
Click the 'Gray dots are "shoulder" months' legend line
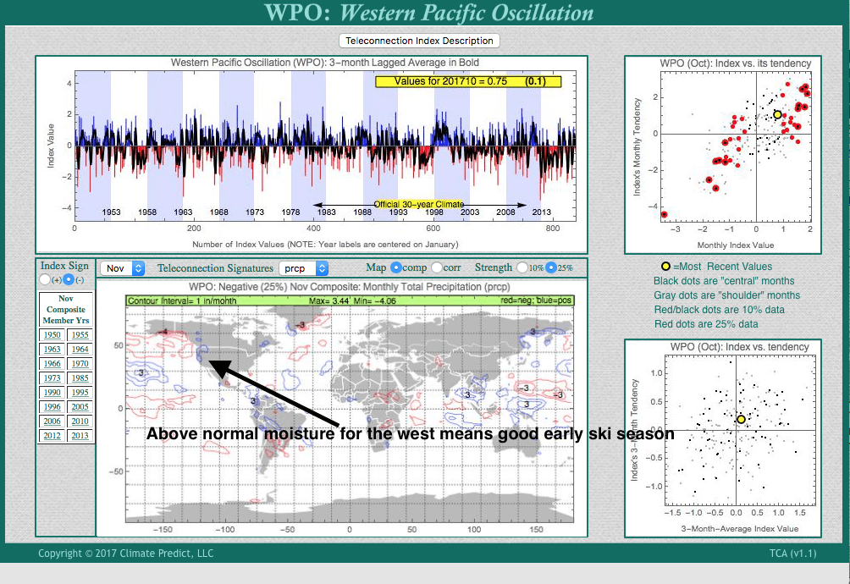(727, 295)
